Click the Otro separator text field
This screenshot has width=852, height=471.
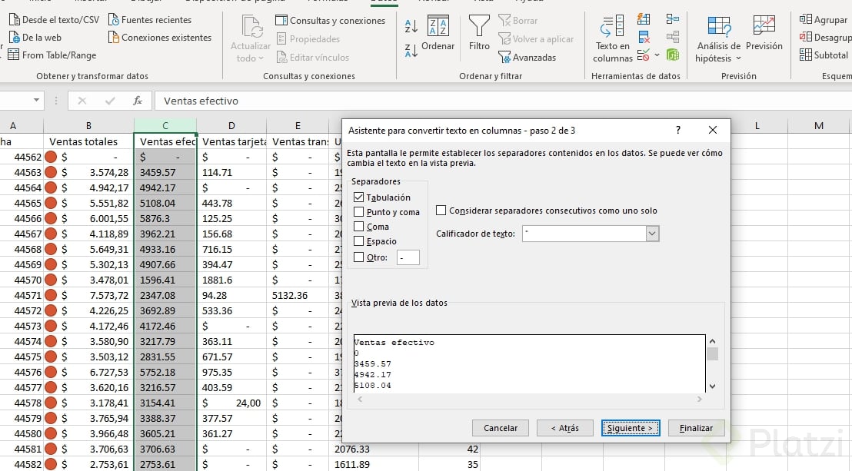(408, 257)
